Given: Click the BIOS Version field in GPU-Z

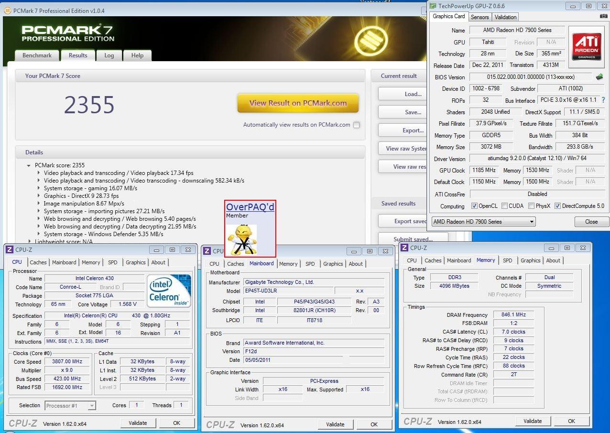Looking at the screenshot, I should pyautogui.click(x=531, y=77).
